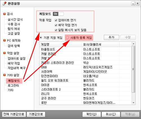Screen dimensions: 141x119
Task: Select the 기타 설정 category
Action: (13, 75)
